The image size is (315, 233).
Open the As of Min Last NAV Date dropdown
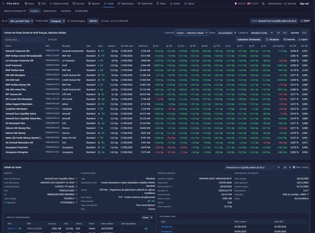[x=21, y=21]
